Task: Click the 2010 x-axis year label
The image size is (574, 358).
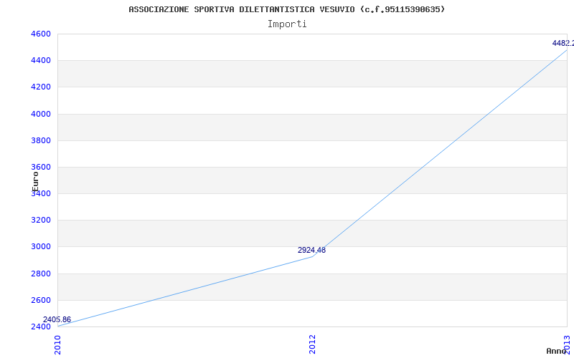Action: coord(58,344)
